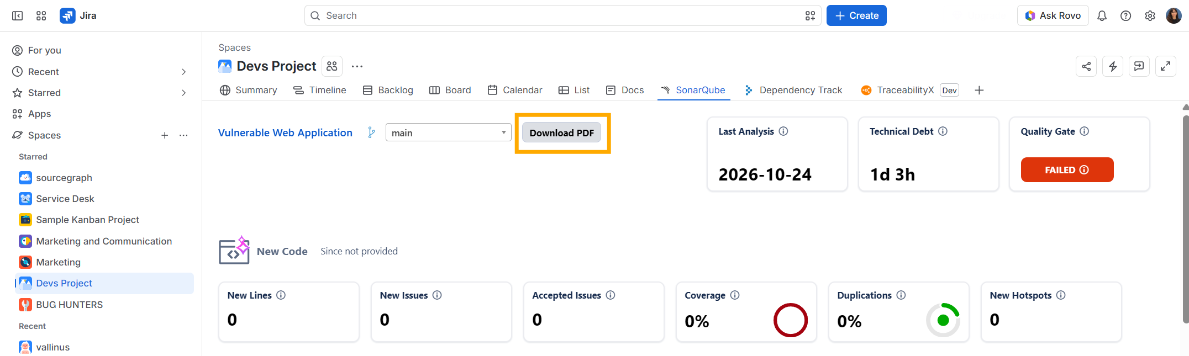
Task: Switch to the Summary tab
Action: (x=249, y=90)
